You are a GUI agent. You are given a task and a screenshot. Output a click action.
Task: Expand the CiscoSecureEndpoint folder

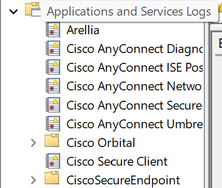(33, 180)
